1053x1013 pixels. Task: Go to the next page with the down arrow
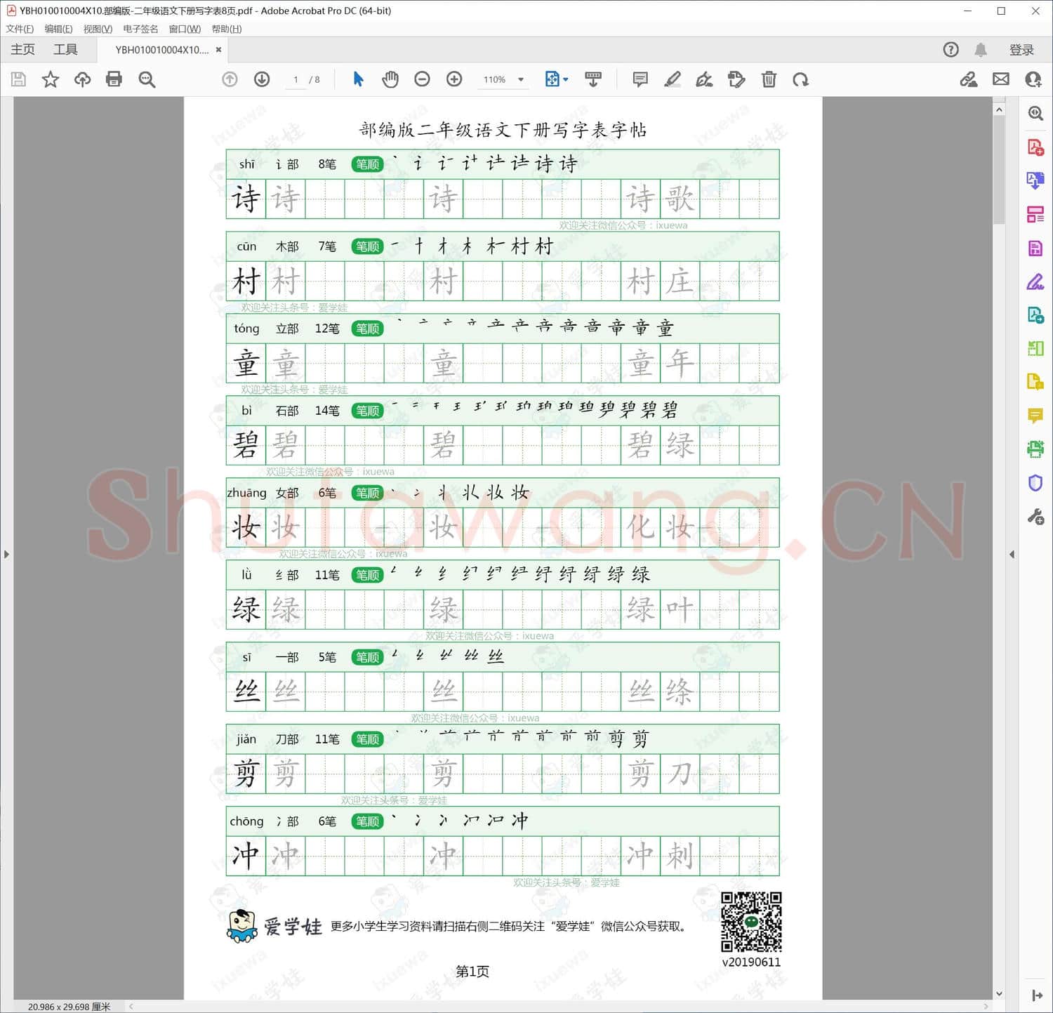tap(262, 79)
